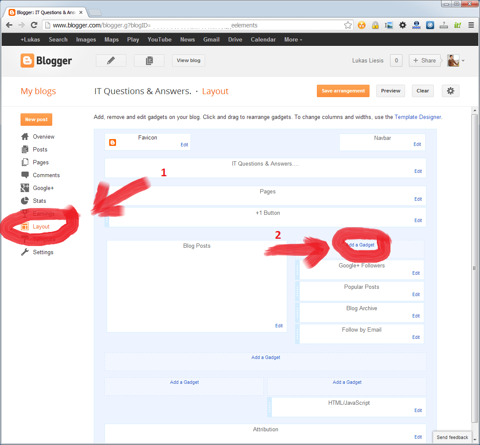Click the Settings sidebar label

coord(43,252)
